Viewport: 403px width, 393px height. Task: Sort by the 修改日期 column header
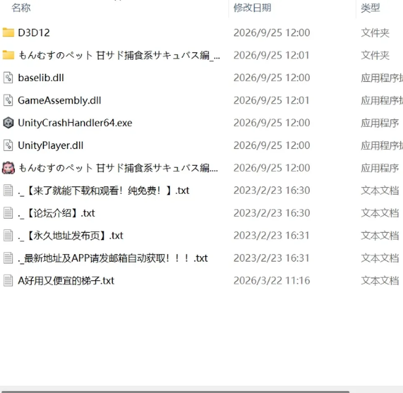[x=252, y=8]
